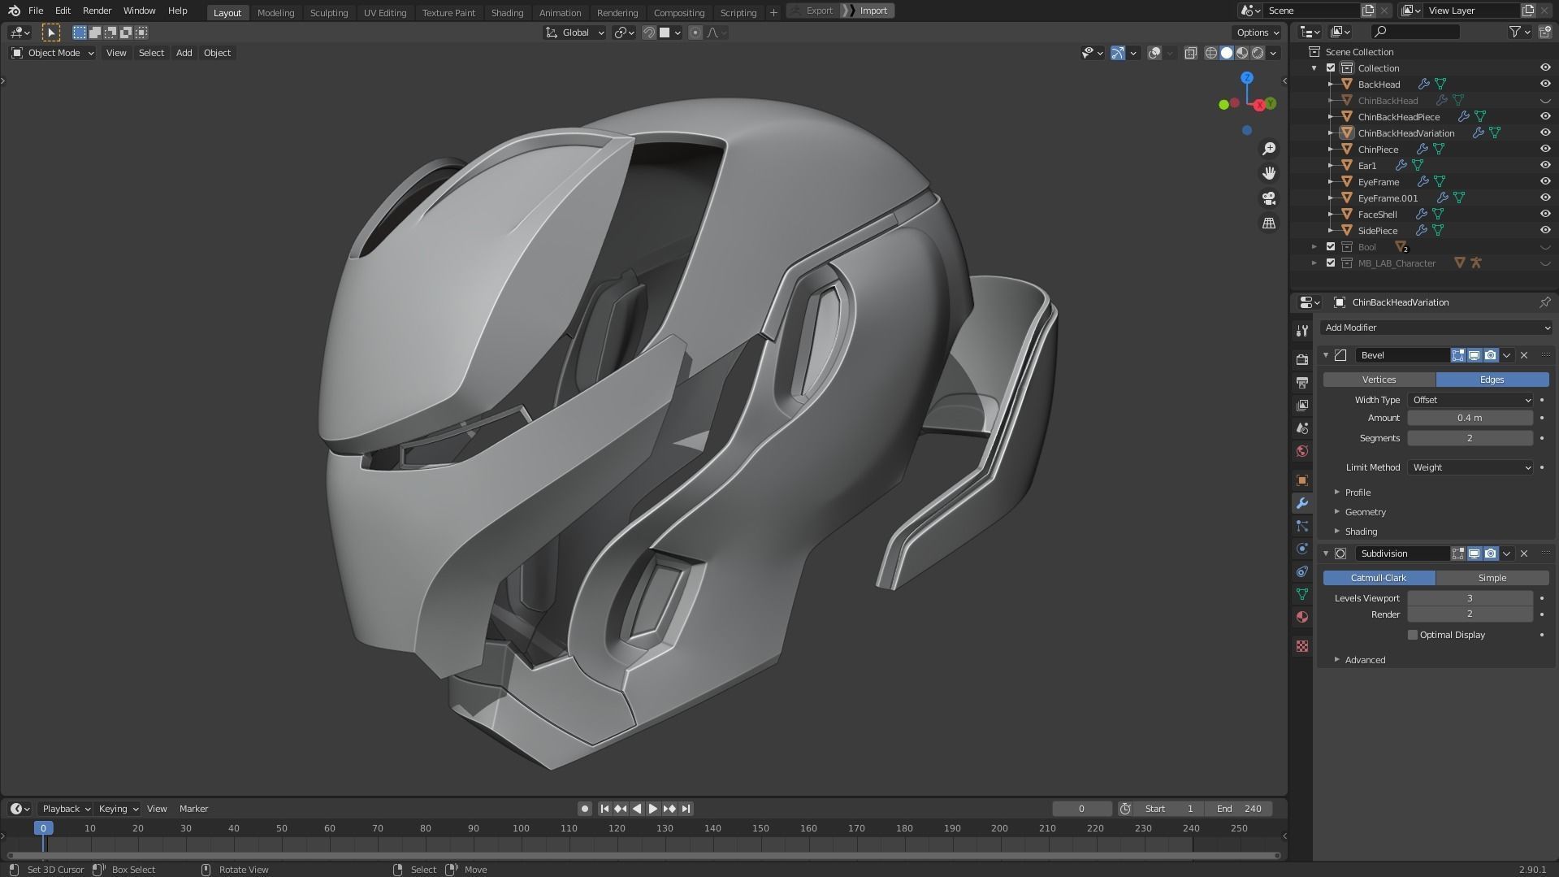Hide the SidePiece object via eye icon
Screen dimensions: 1559x877
[x=1545, y=230]
